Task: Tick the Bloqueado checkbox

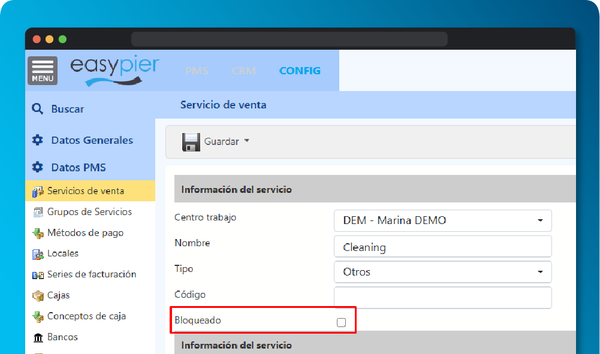Action: (x=341, y=322)
